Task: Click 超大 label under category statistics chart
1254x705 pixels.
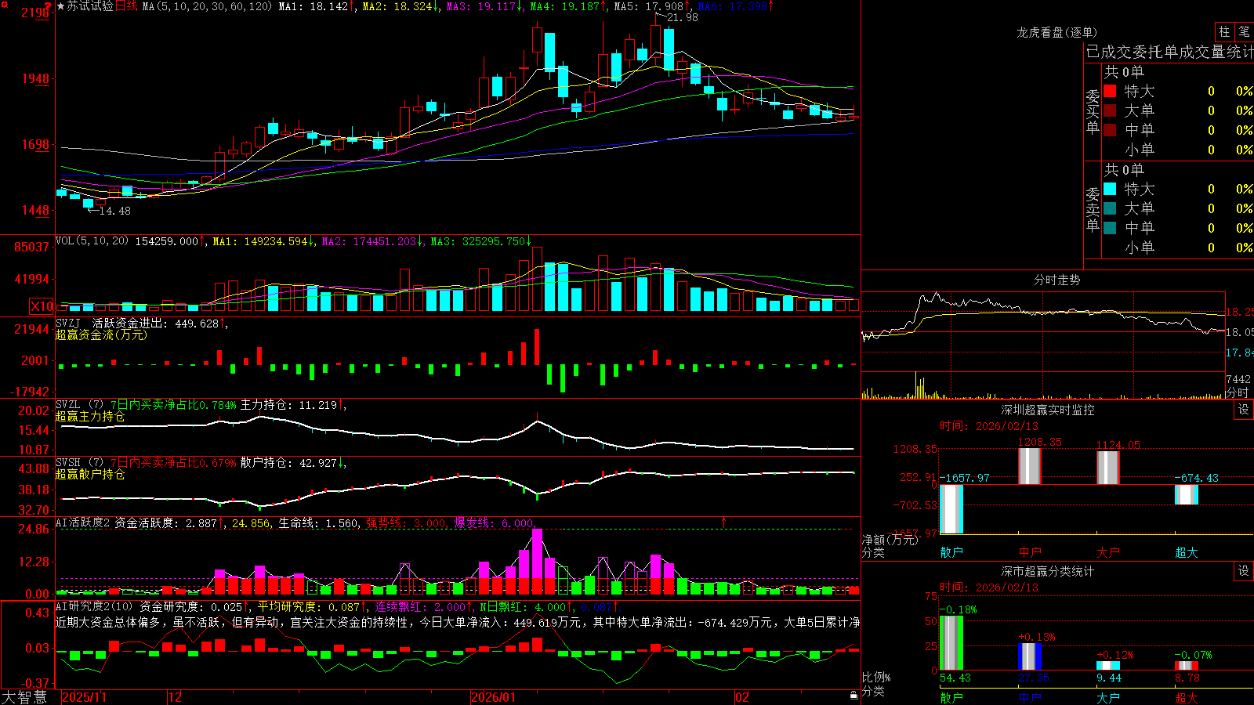Action: 1187,697
